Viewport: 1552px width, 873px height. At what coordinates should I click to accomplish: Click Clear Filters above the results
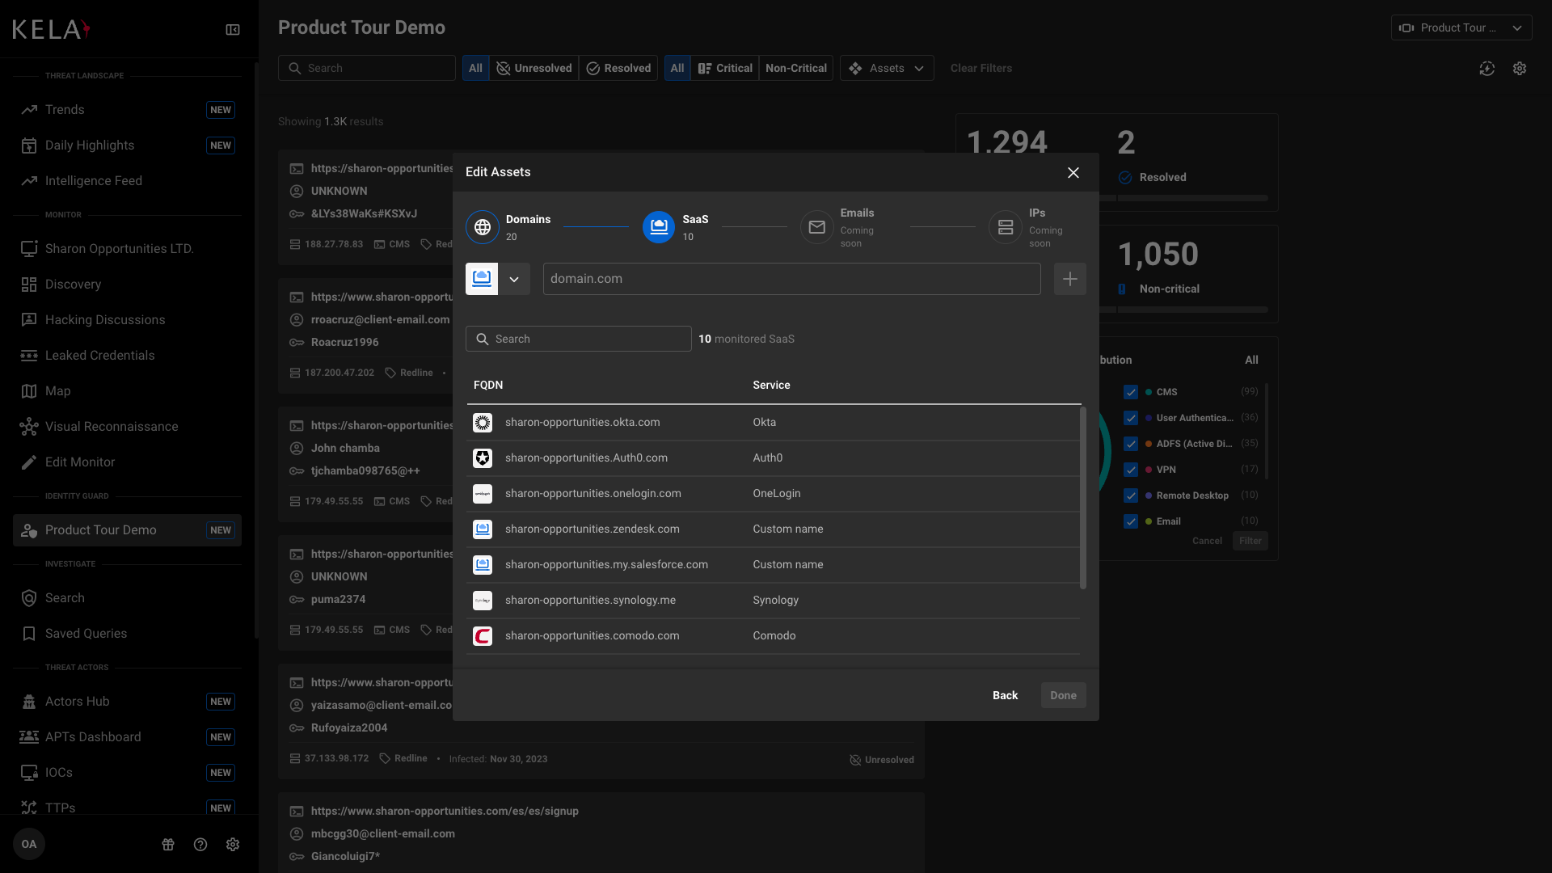tap(981, 68)
